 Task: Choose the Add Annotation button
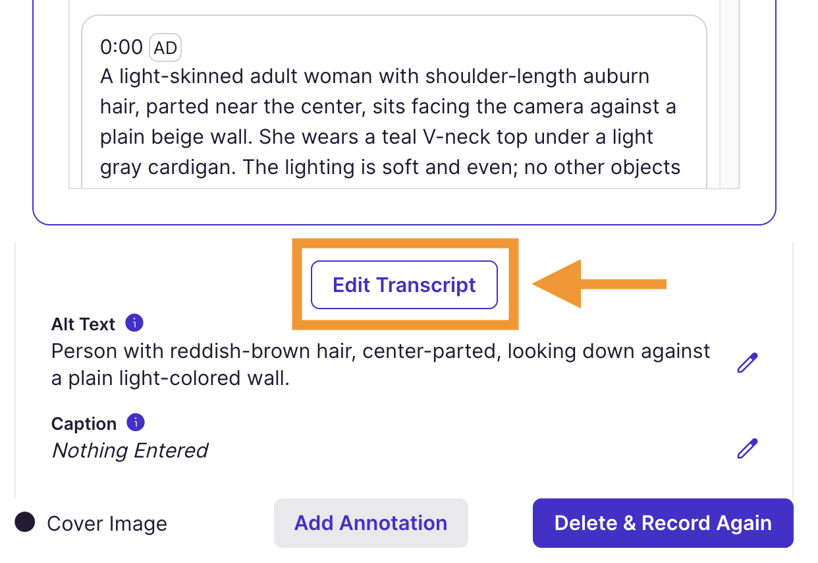point(371,523)
